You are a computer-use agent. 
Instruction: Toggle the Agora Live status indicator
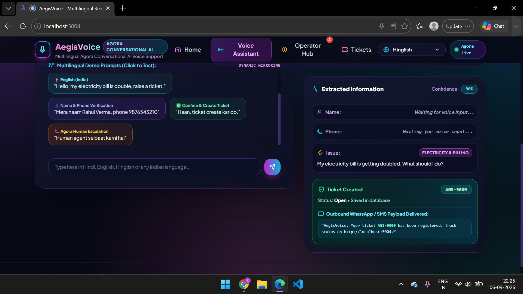(x=468, y=50)
